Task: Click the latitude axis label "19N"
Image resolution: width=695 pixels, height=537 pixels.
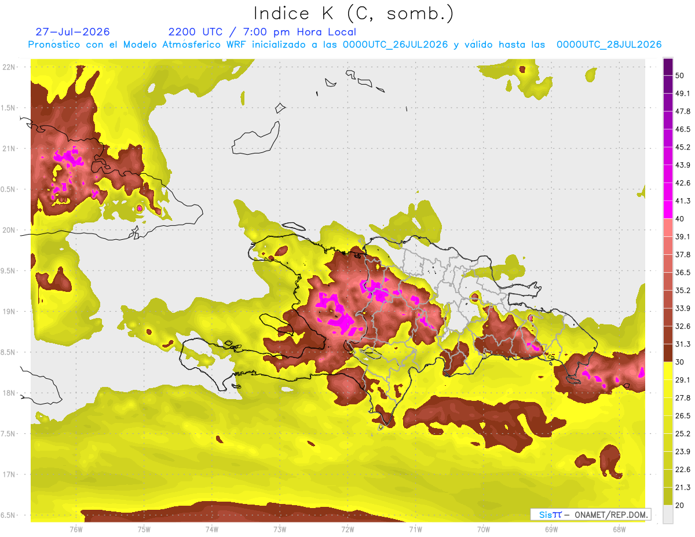Action: click(10, 312)
